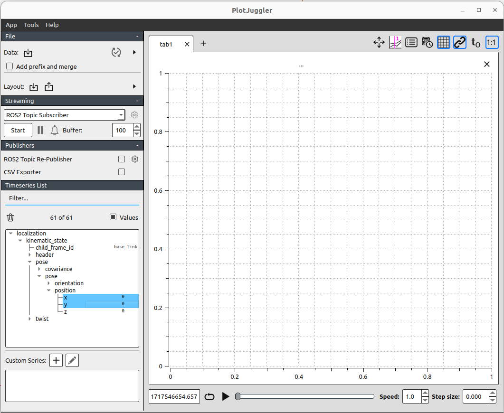
Task: Select the tab1 plot tab
Action: (166, 44)
